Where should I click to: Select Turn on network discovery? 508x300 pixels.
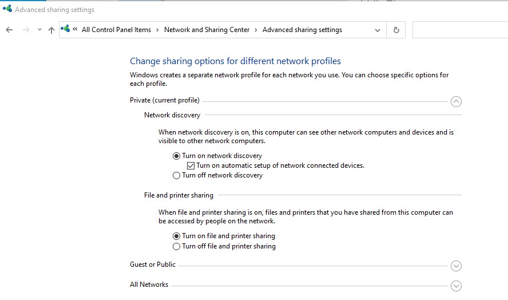176,156
